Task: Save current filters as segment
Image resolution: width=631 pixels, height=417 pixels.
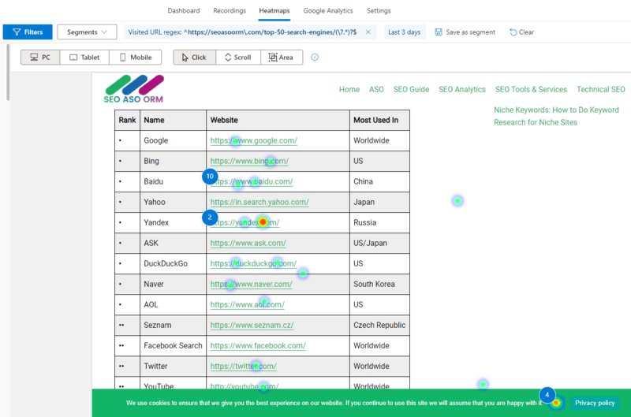Action: pos(465,32)
